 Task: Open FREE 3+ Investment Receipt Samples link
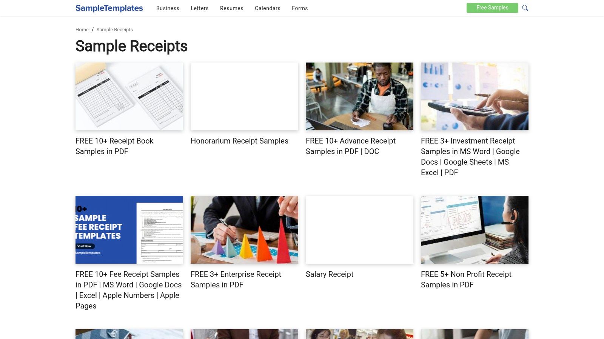470,157
